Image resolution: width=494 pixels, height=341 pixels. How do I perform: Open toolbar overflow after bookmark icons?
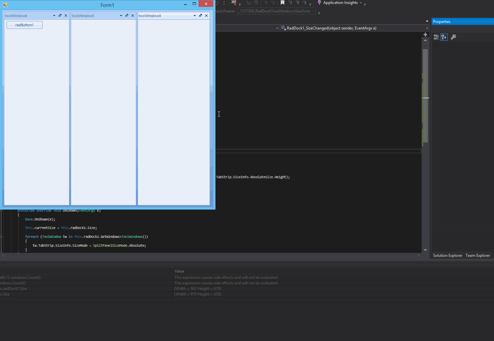pyautogui.click(x=310, y=4)
